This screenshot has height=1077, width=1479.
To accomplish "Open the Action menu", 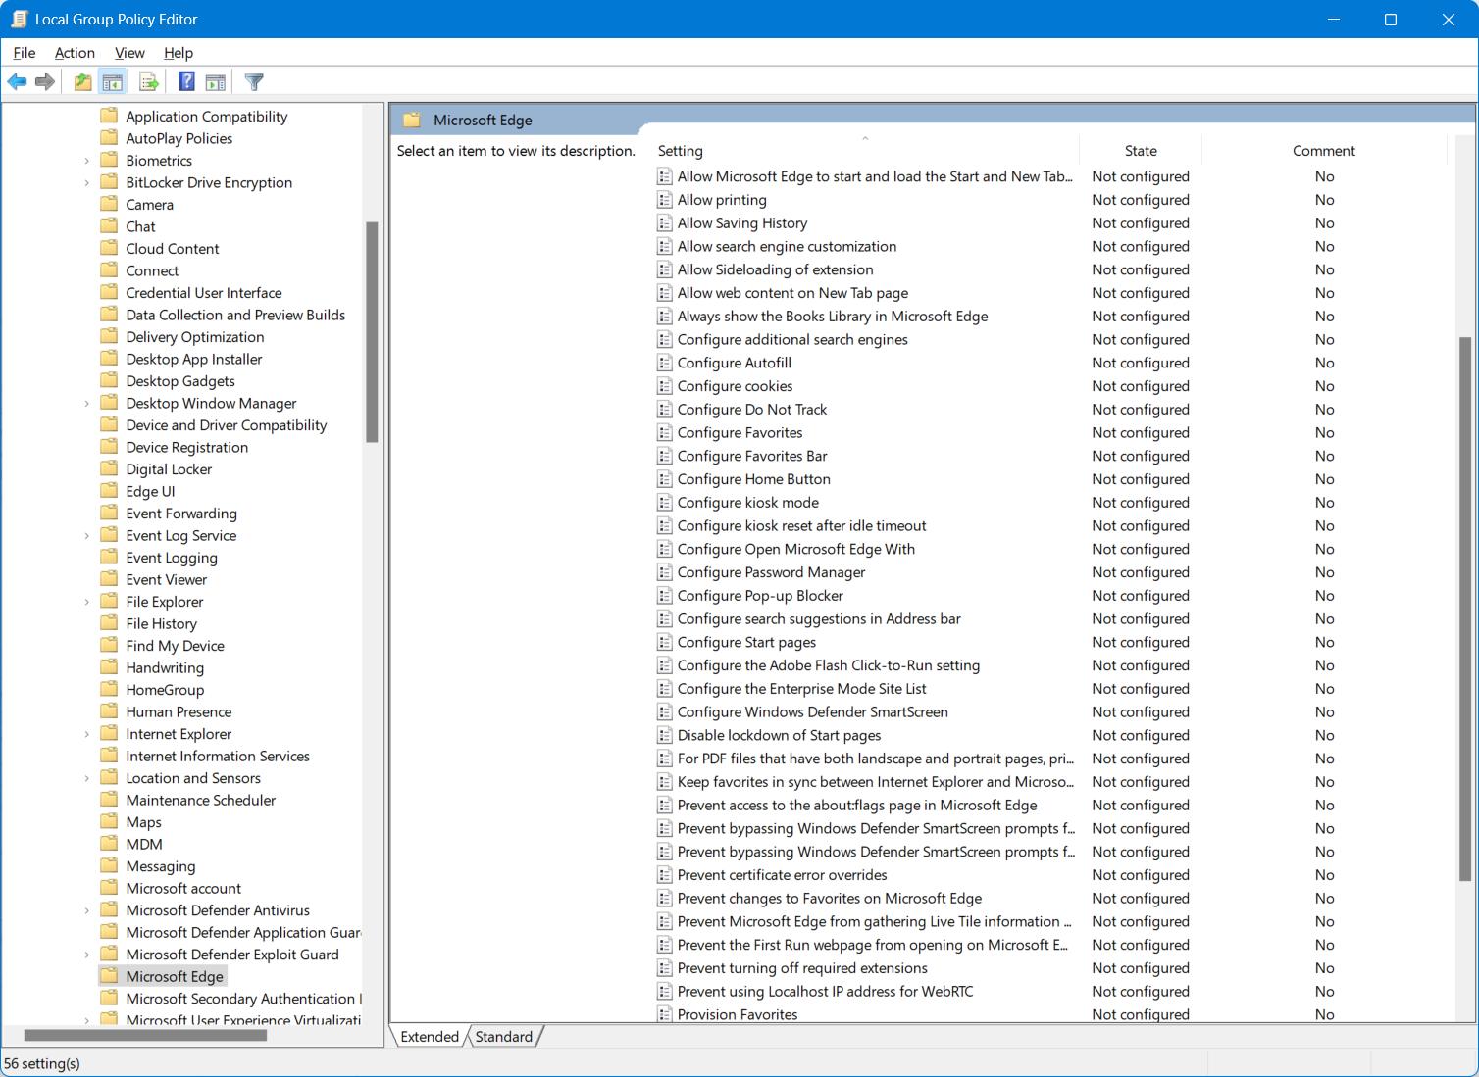I will 75,53.
